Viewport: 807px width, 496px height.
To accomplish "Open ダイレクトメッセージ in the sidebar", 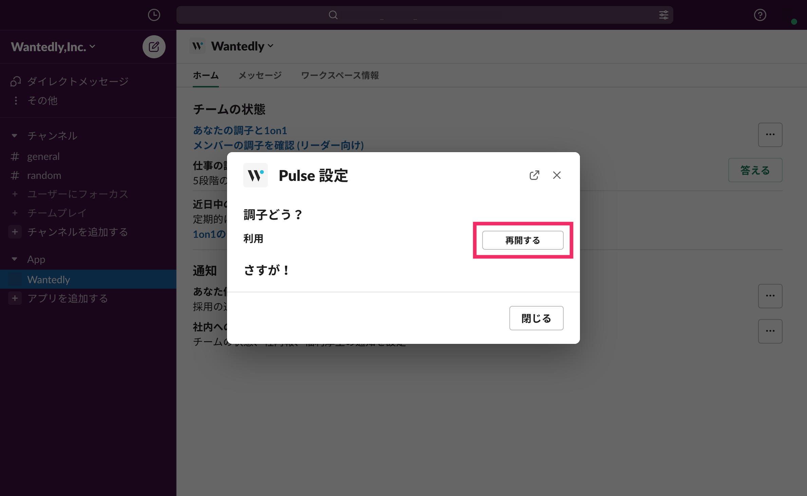I will tap(78, 81).
